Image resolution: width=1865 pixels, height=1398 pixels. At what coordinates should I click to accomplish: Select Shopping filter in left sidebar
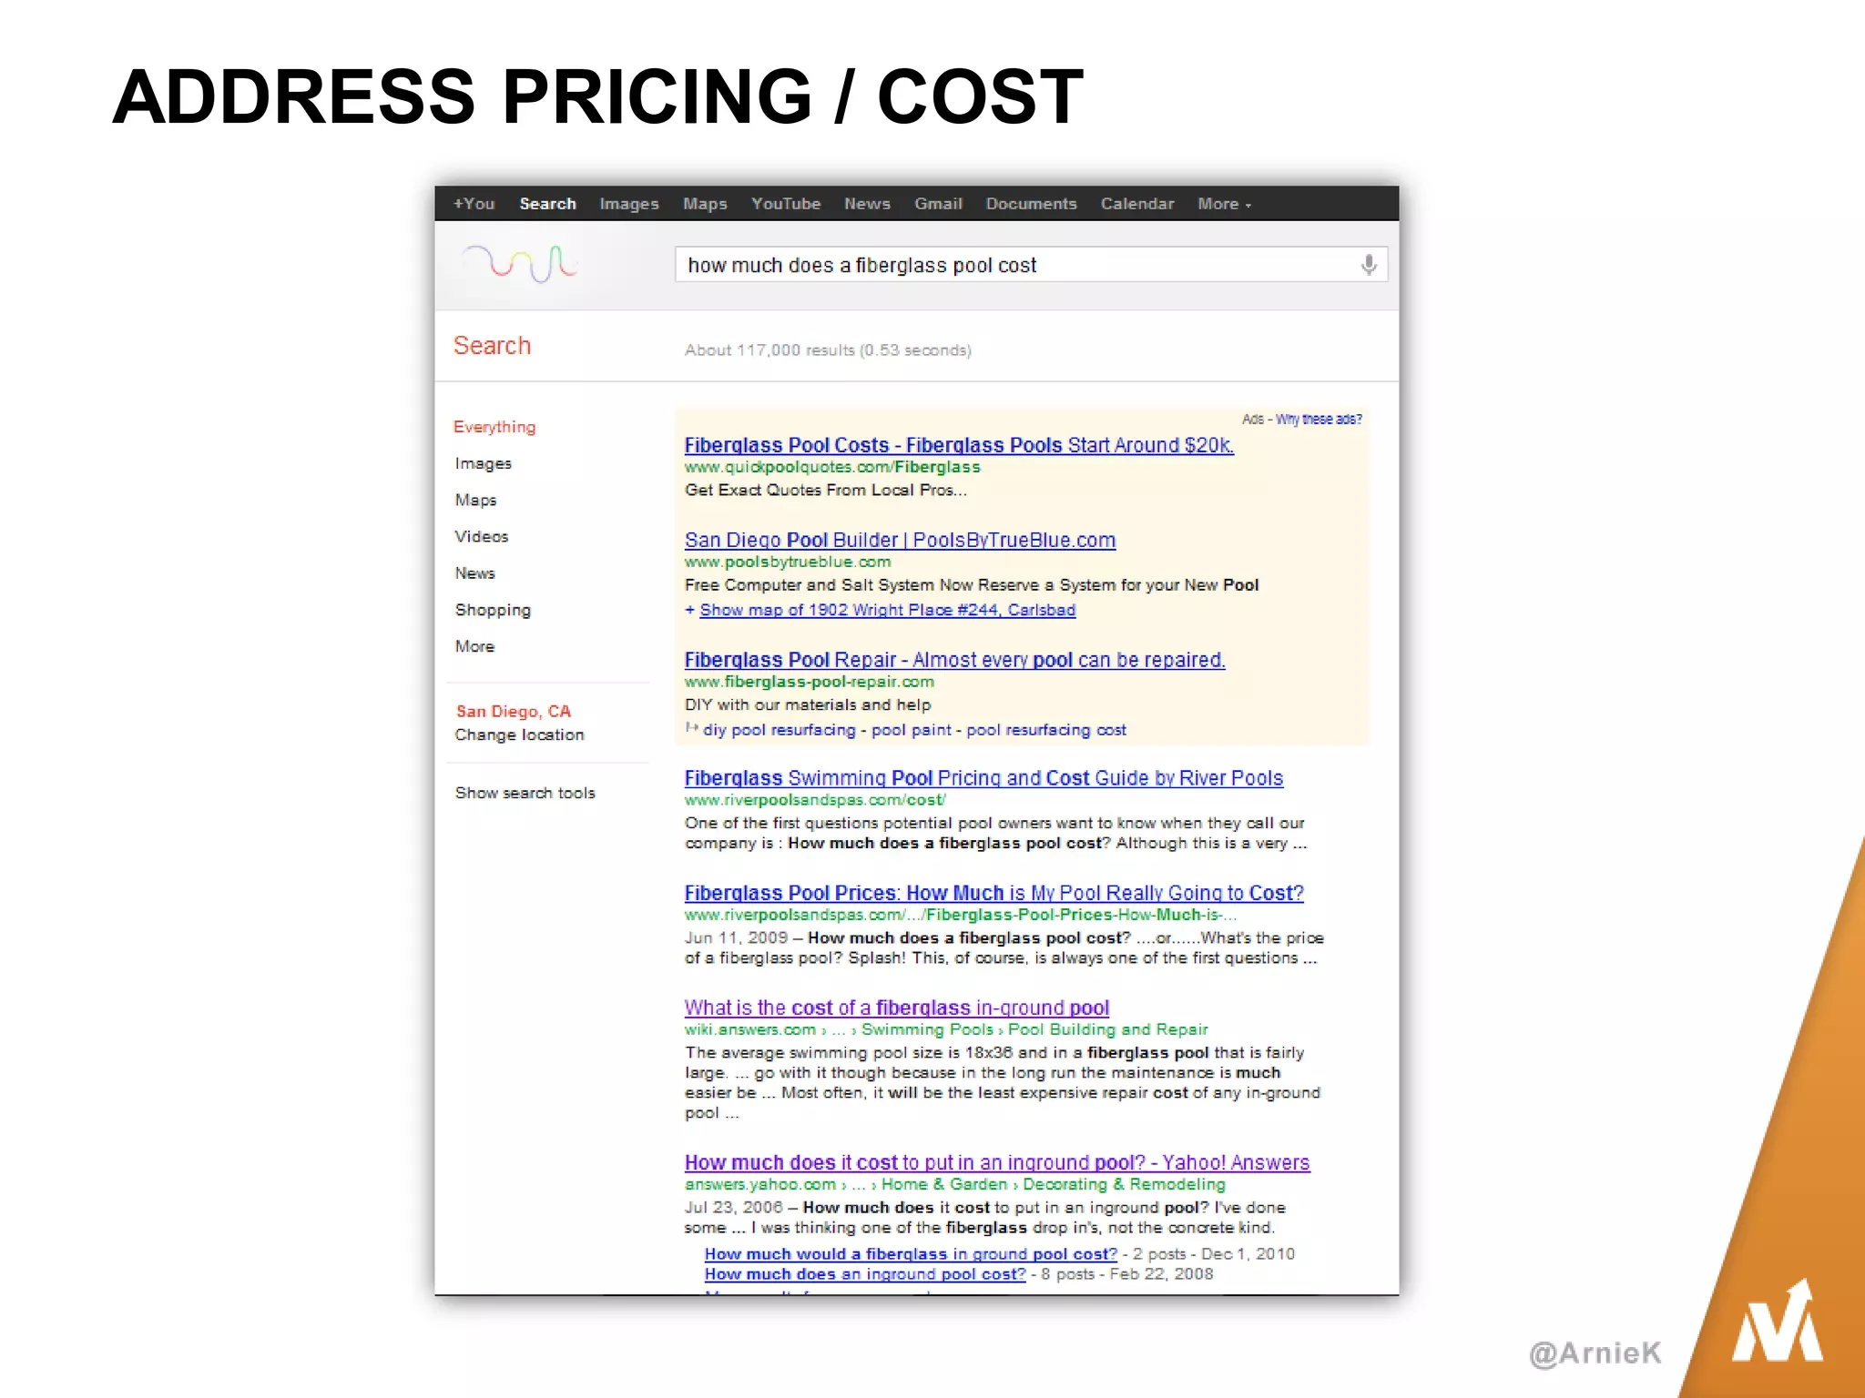point(493,610)
